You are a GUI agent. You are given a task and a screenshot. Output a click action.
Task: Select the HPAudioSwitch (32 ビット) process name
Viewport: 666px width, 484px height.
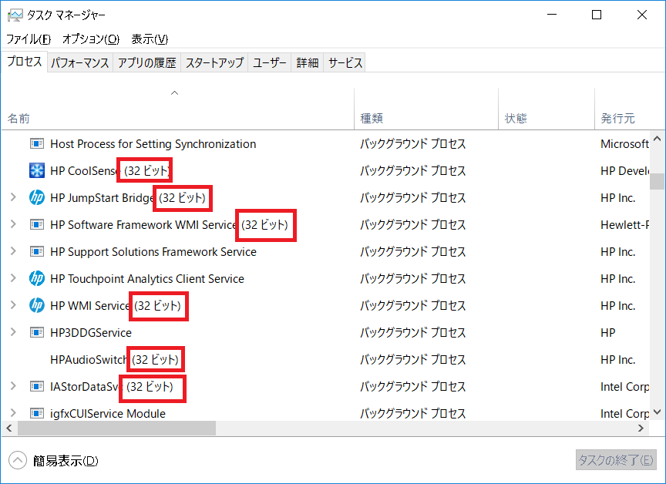point(114,360)
